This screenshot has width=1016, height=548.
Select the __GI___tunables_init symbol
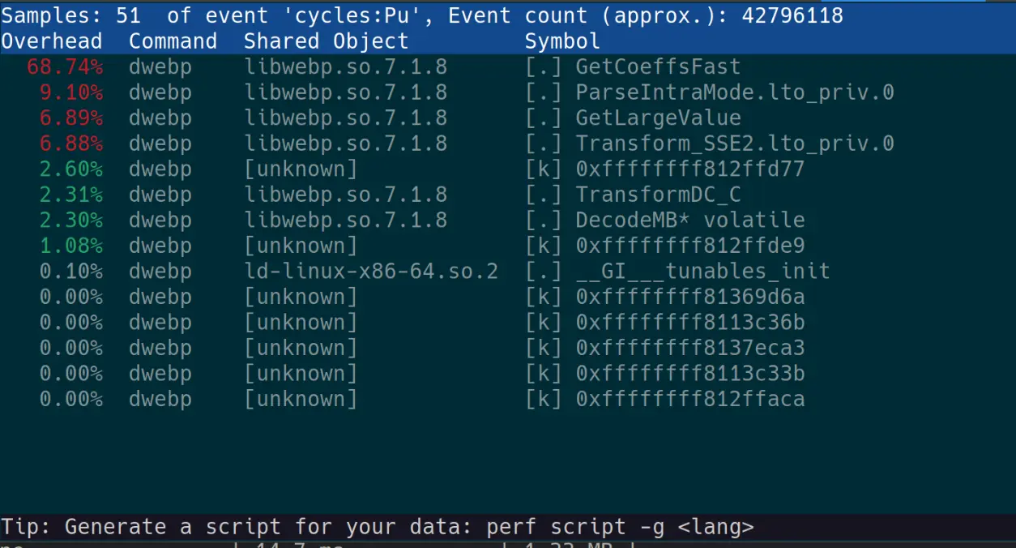[x=702, y=272]
